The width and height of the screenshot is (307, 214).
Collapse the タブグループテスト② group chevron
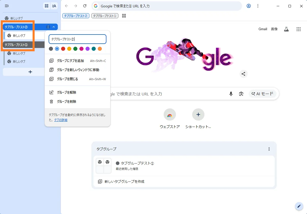(54, 27)
